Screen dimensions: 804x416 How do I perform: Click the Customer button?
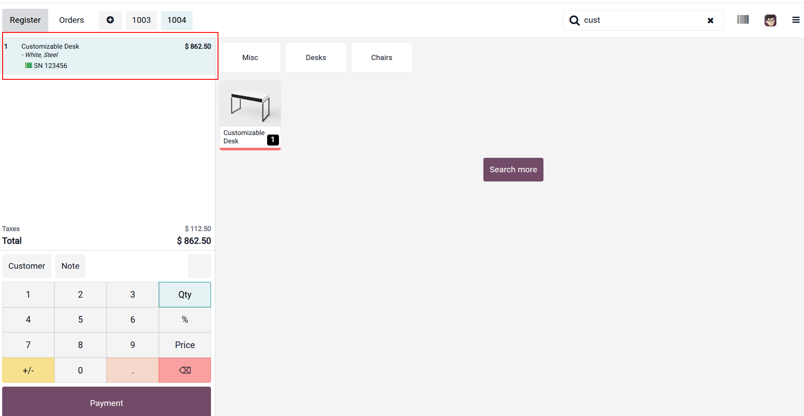(27, 266)
